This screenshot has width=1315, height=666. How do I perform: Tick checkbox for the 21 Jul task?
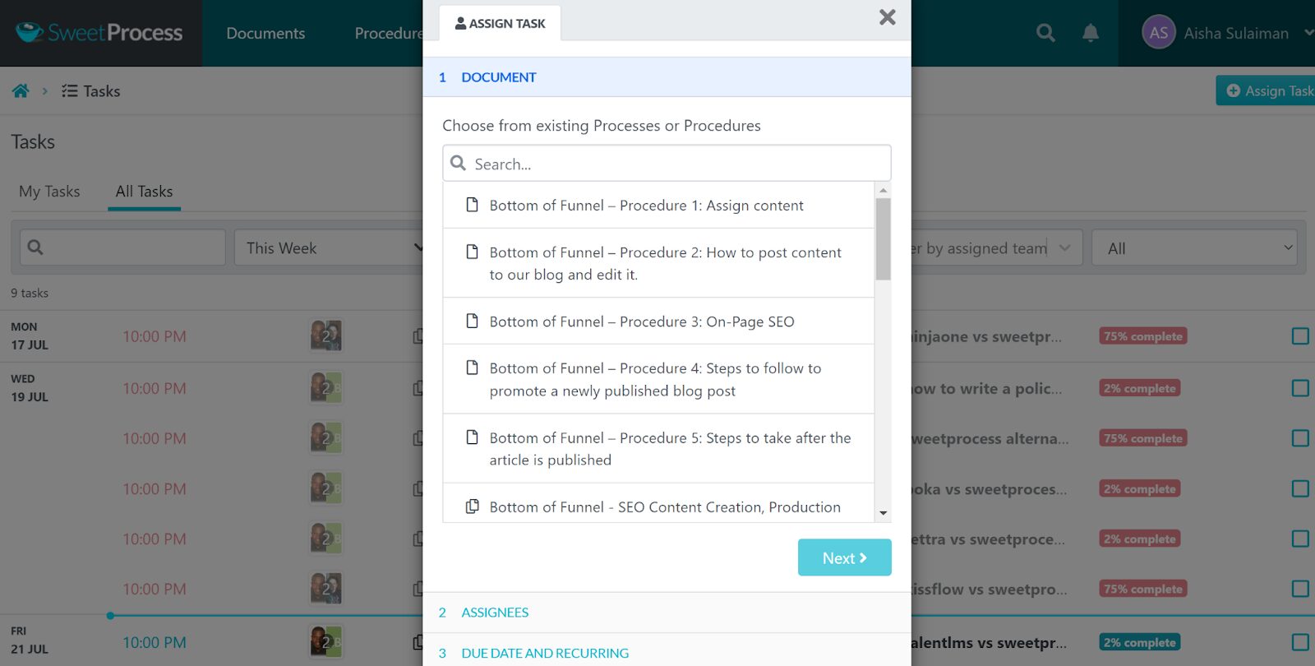click(x=1299, y=642)
